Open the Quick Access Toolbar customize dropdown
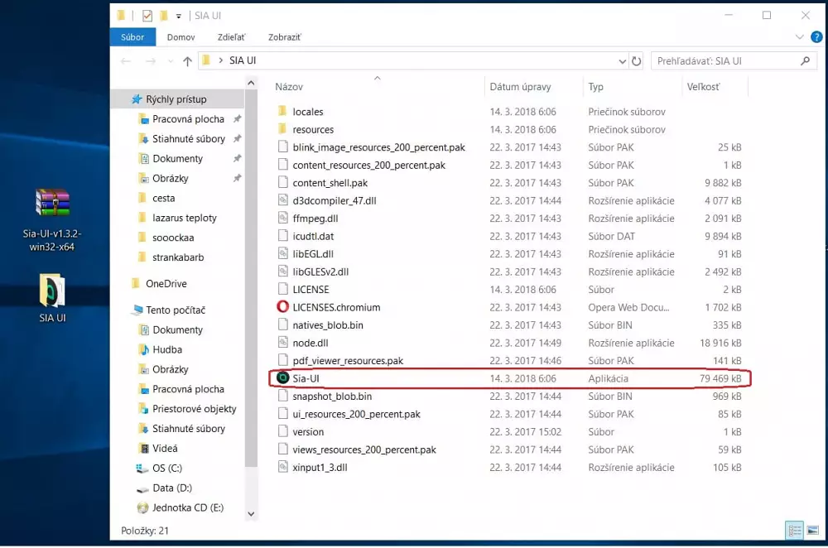Image resolution: width=828 pixels, height=548 pixels. pos(179,16)
